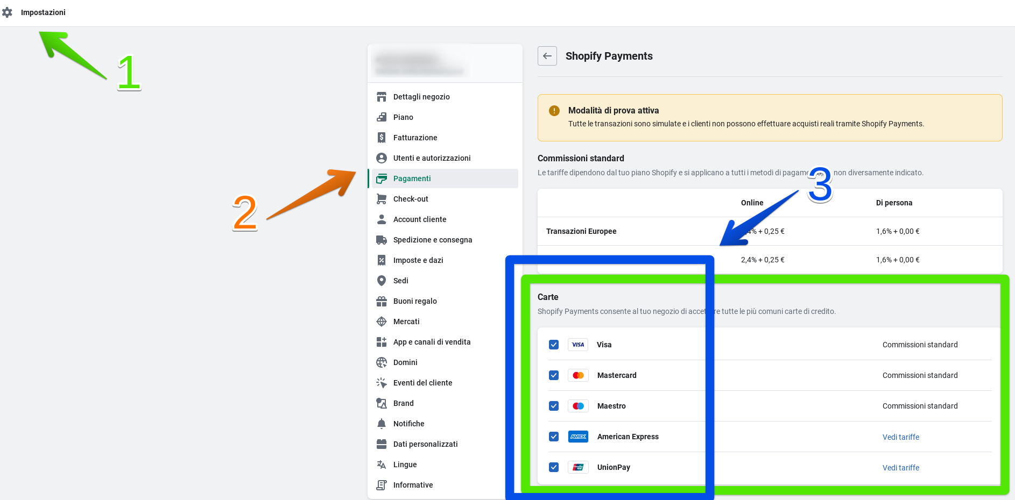Uncheck the Mastercard checkbox

[x=554, y=375]
